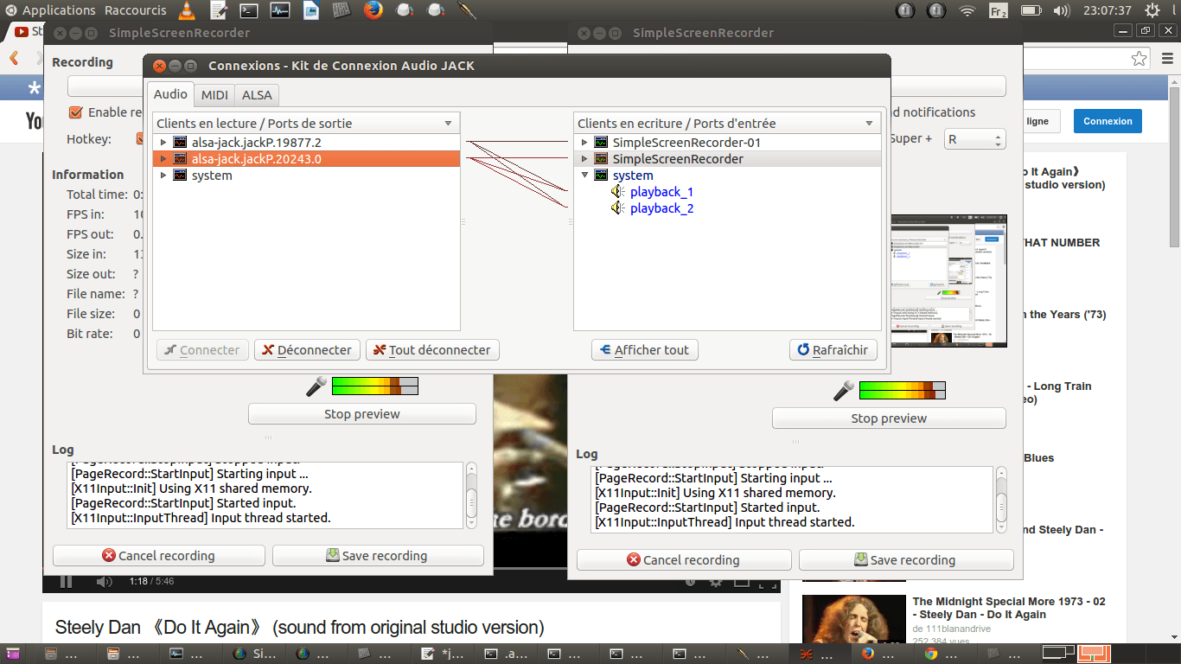Screen dimensions: 1181x664
Task: Click the blue Connexion button on YouTube
Action: [1108, 121]
